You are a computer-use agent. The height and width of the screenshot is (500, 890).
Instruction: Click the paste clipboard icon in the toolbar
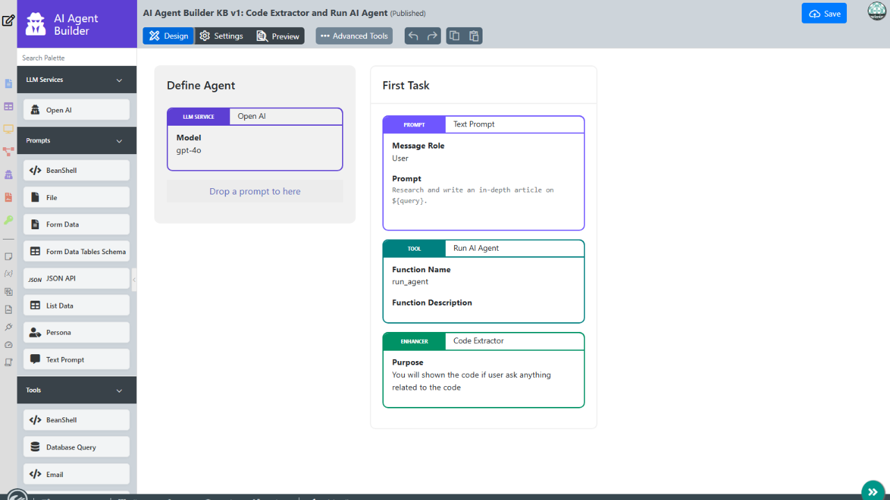pyautogui.click(x=474, y=36)
